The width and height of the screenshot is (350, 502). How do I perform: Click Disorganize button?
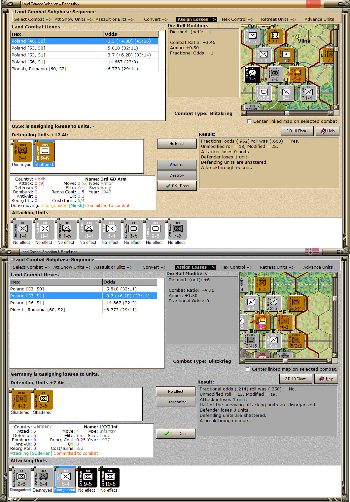pos(176,402)
